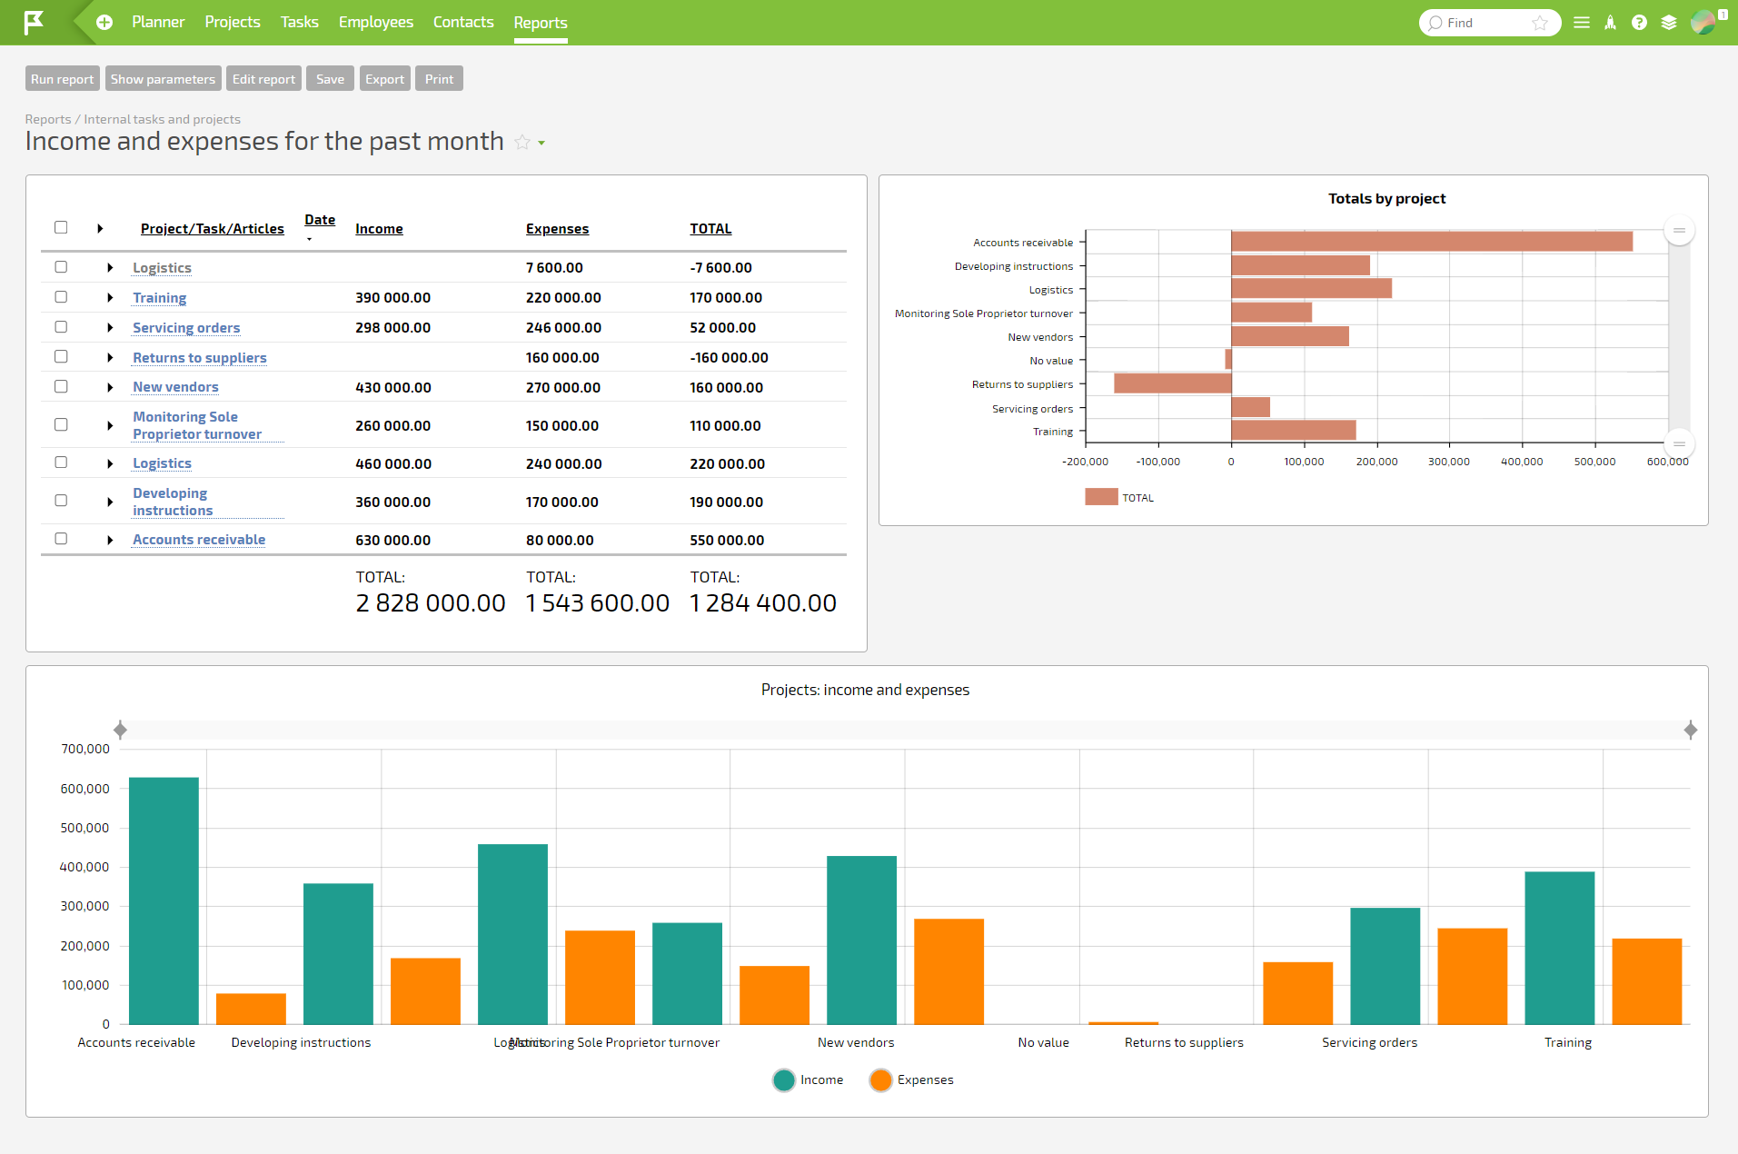Open the Planner menu

(x=158, y=22)
